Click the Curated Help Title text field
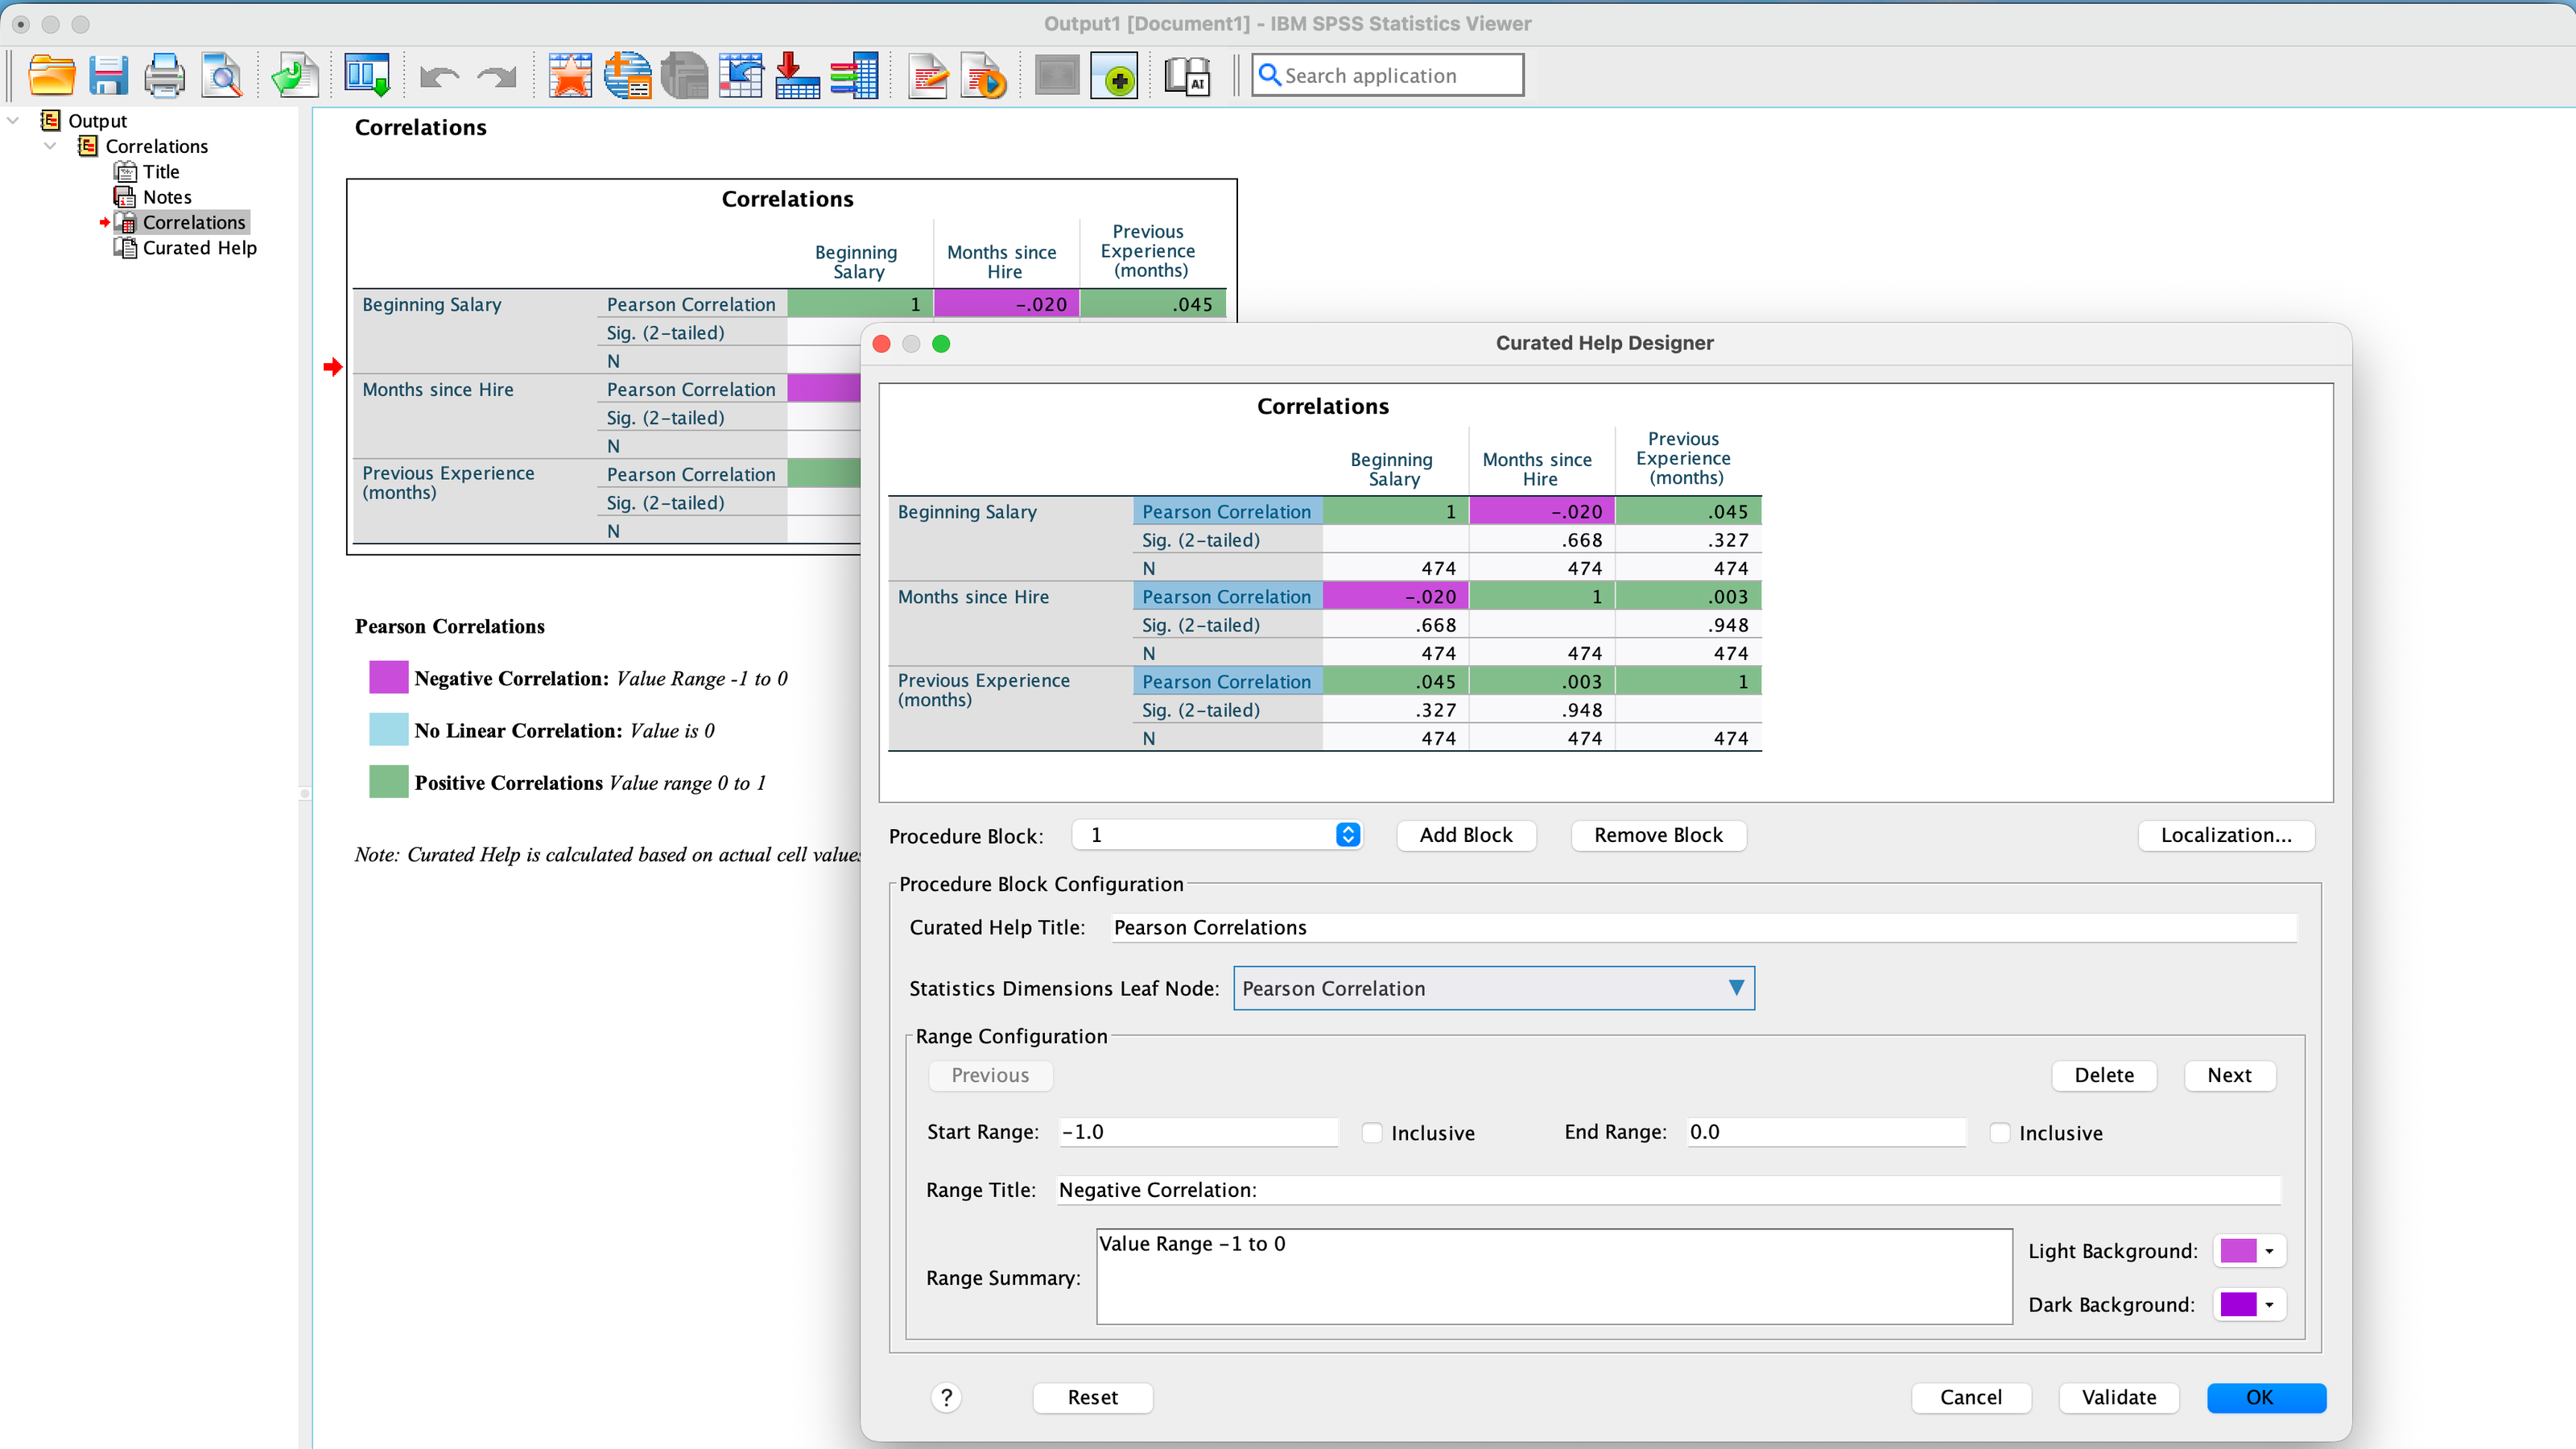The image size is (2576, 1449). point(1704,927)
